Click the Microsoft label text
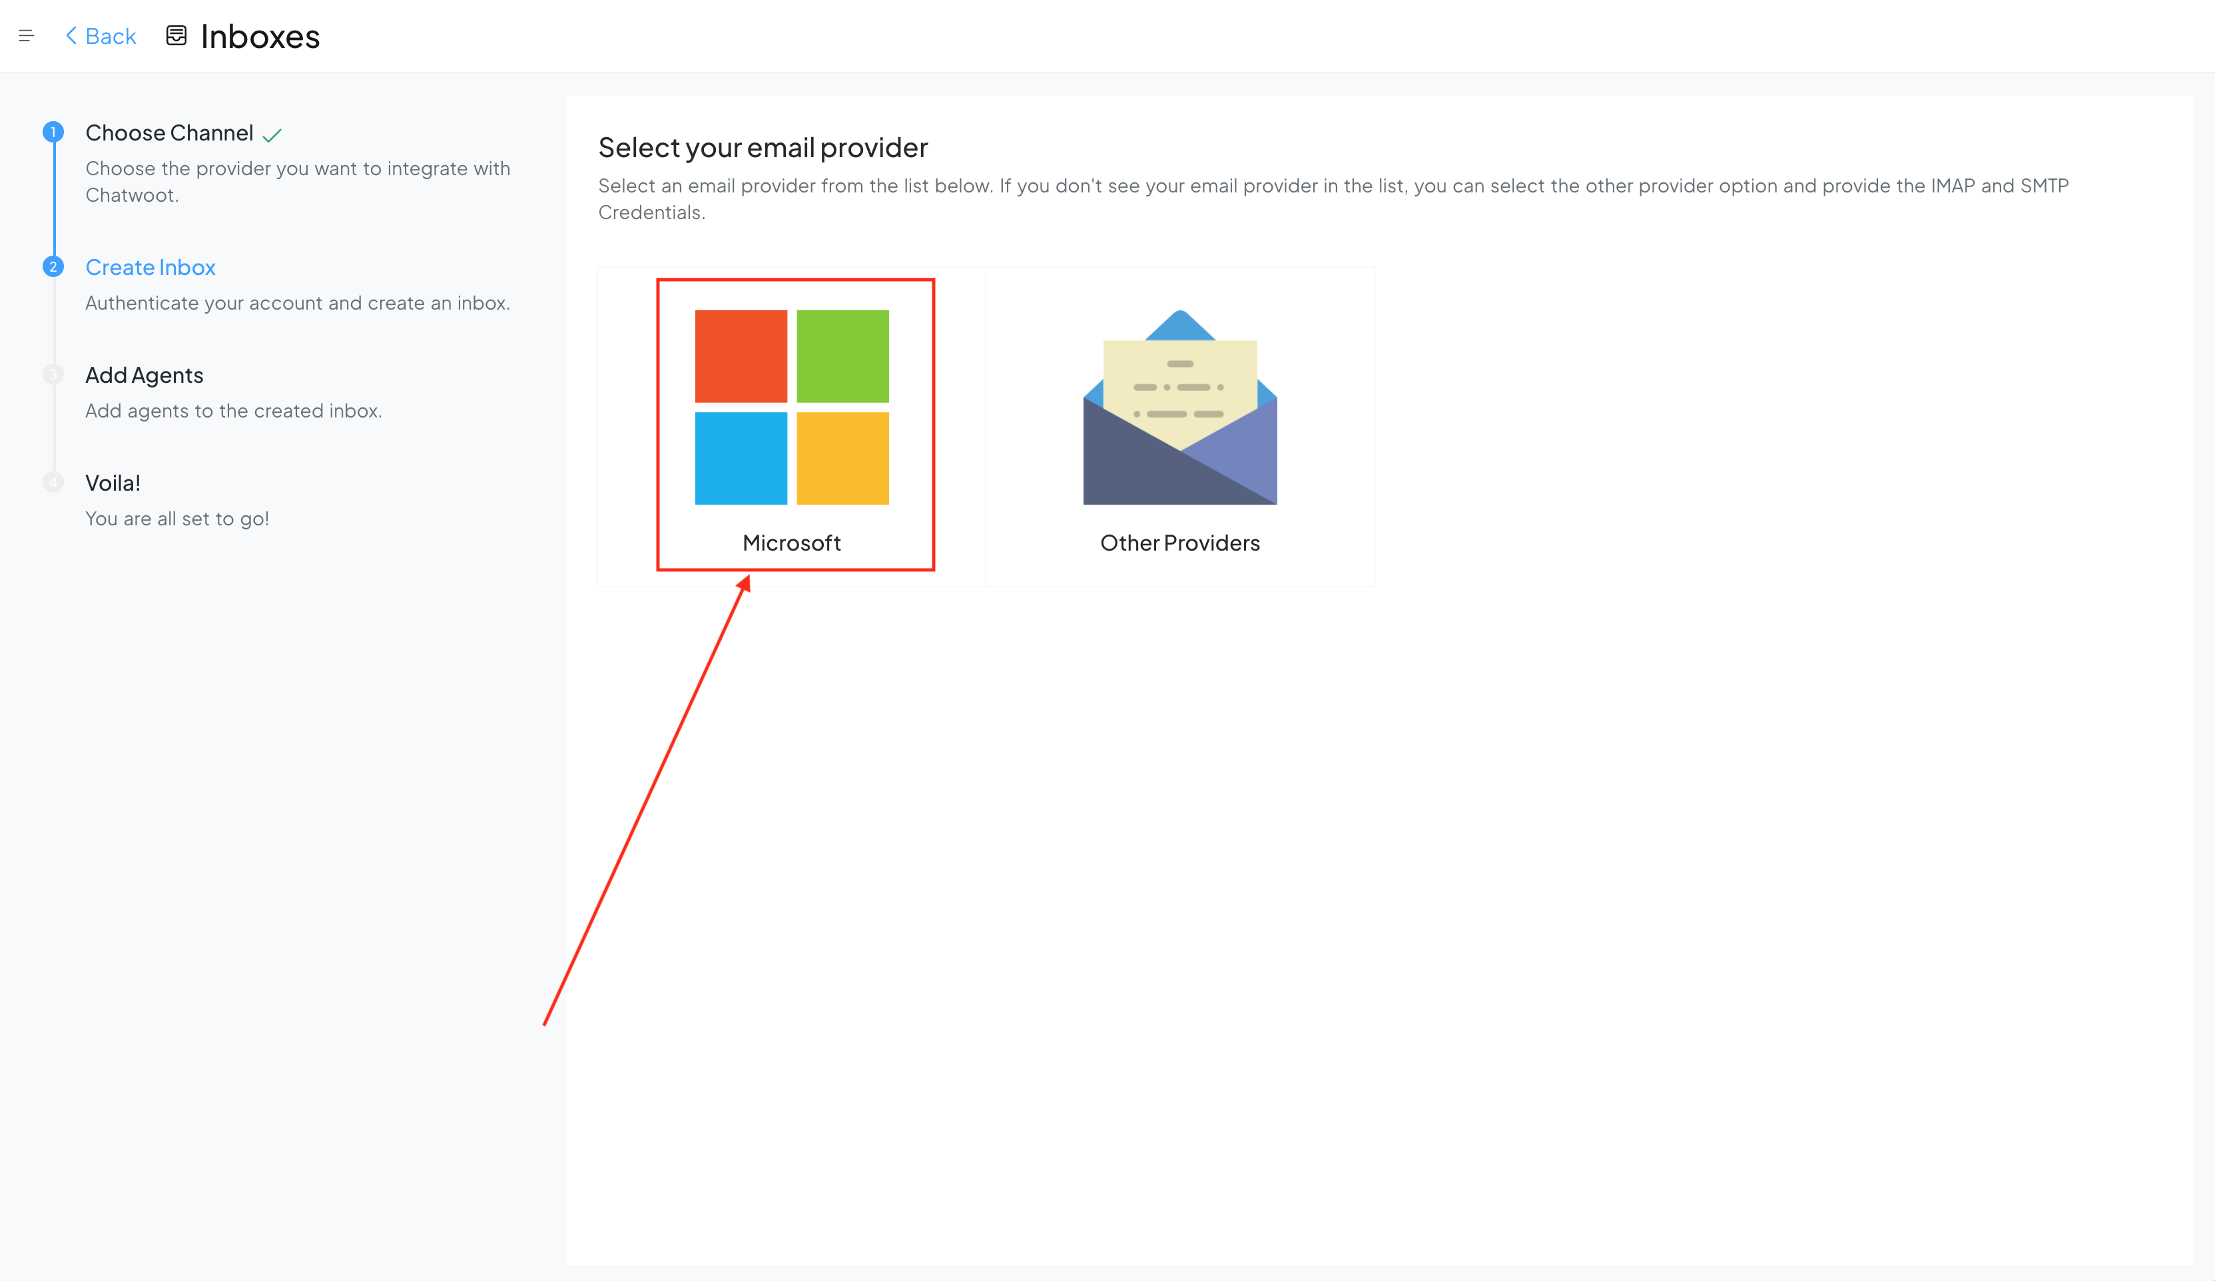This screenshot has width=2215, height=1281. [792, 543]
